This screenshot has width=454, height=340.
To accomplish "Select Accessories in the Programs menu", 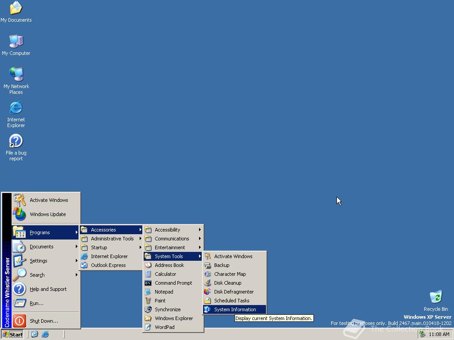I will click(111, 230).
